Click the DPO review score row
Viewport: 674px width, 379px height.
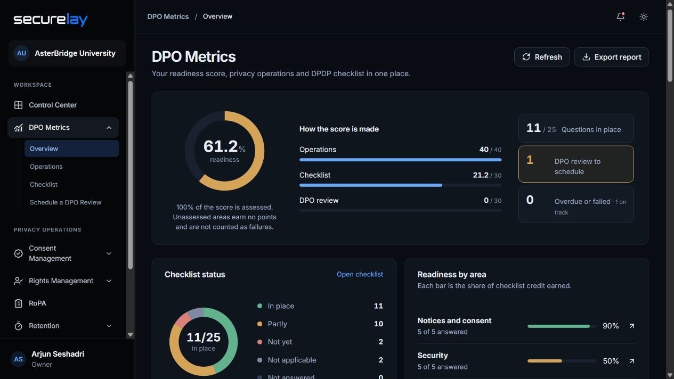pos(400,204)
